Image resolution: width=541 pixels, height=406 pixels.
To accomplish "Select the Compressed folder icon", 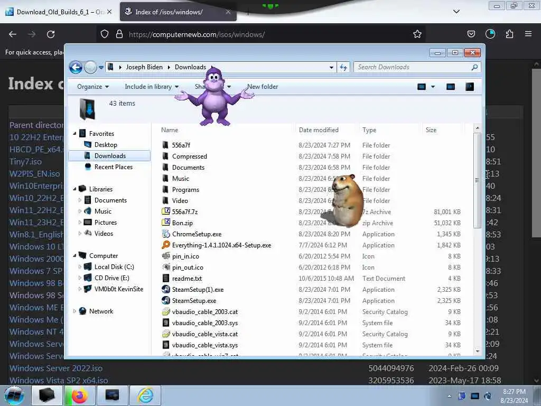I will pyautogui.click(x=165, y=156).
